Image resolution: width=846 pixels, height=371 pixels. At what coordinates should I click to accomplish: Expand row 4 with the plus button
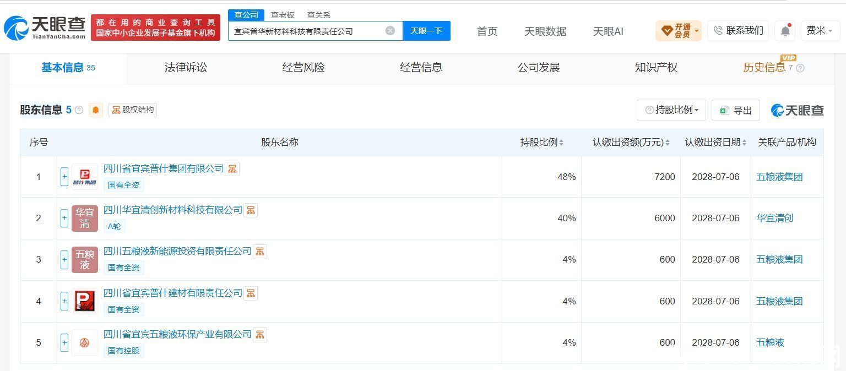tap(64, 301)
